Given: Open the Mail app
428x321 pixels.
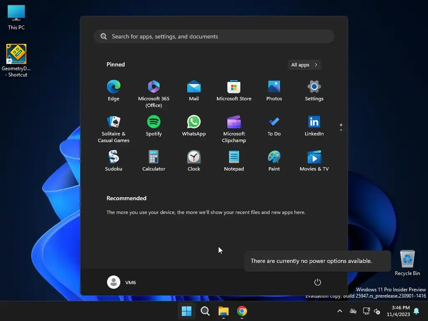Looking at the screenshot, I should coord(194,91).
